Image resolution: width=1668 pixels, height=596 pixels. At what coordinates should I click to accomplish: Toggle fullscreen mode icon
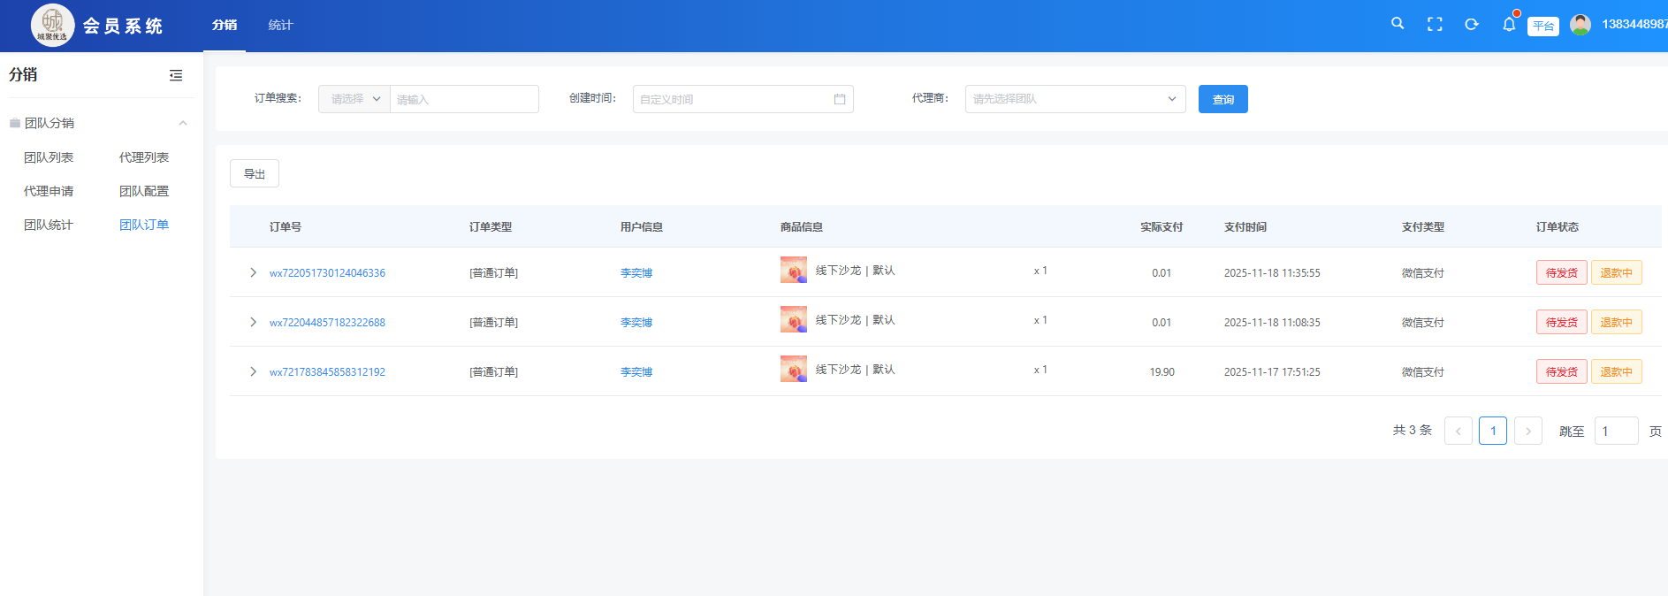[x=1435, y=25]
